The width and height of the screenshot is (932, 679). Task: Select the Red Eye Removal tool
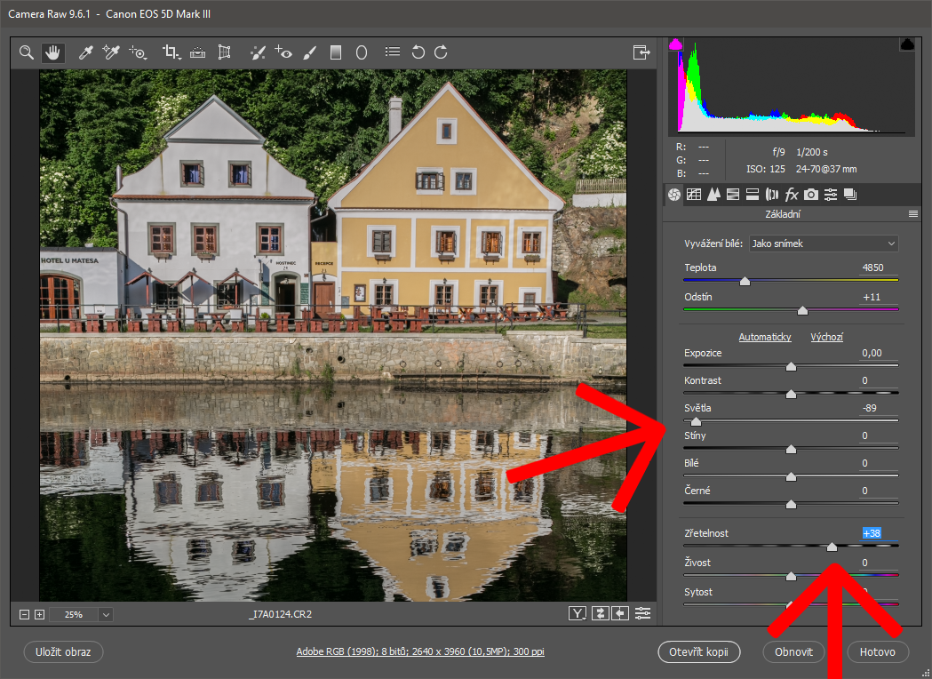[283, 52]
